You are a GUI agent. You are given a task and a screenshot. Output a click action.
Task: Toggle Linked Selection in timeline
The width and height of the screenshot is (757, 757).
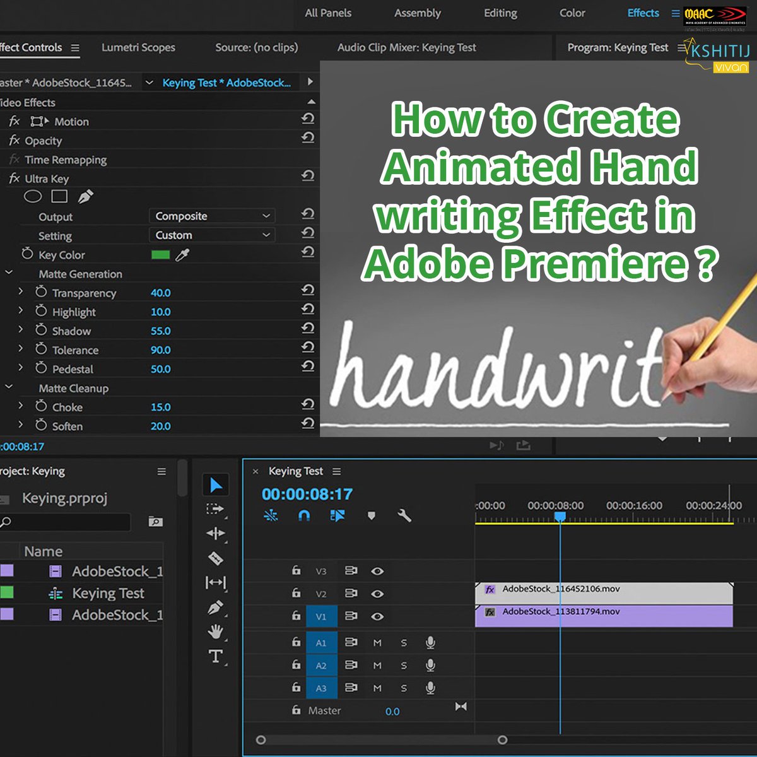click(x=337, y=515)
